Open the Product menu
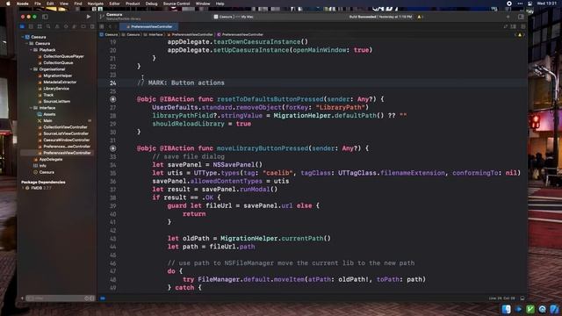Screen dimensions: 562x316 133,4
